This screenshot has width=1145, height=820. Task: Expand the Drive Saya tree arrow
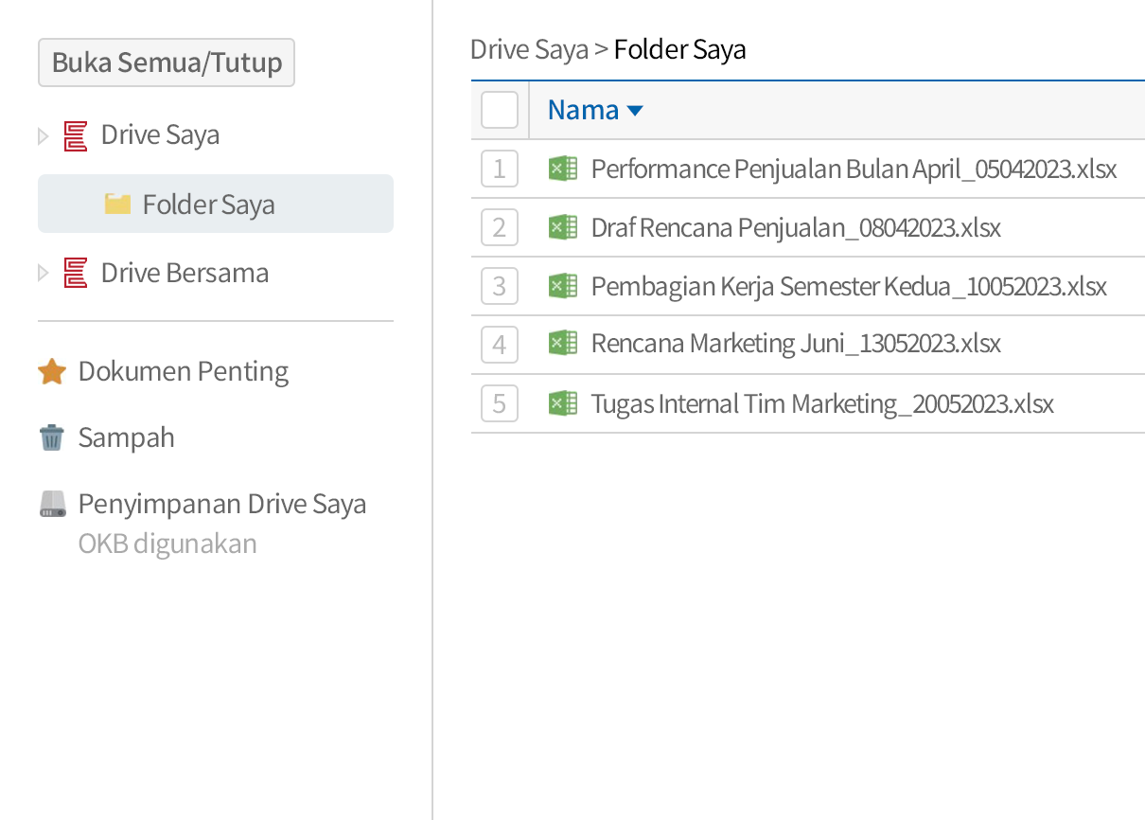(44, 134)
